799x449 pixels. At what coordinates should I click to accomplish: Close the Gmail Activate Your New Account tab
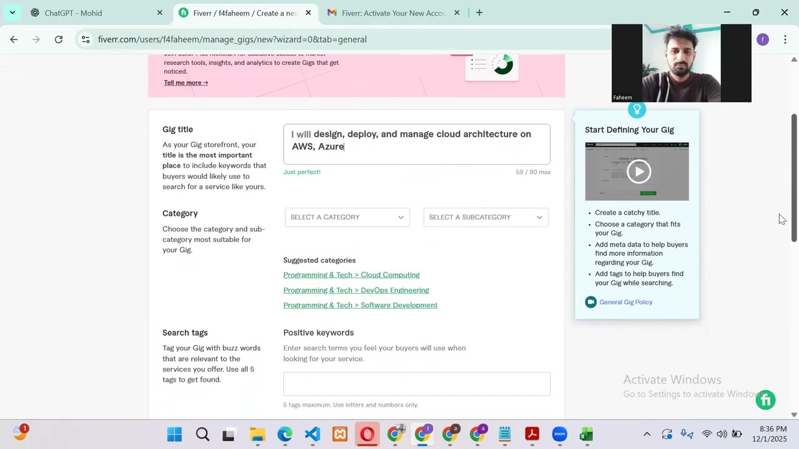tap(457, 12)
